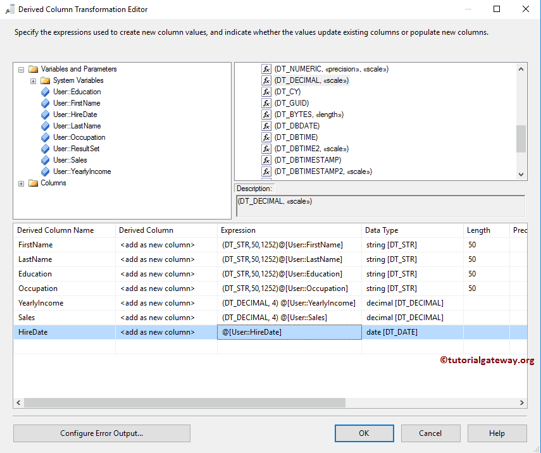Image resolution: width=541 pixels, height=453 pixels.
Task: Collapse the Variables and Parameters folder
Action: coord(22,69)
